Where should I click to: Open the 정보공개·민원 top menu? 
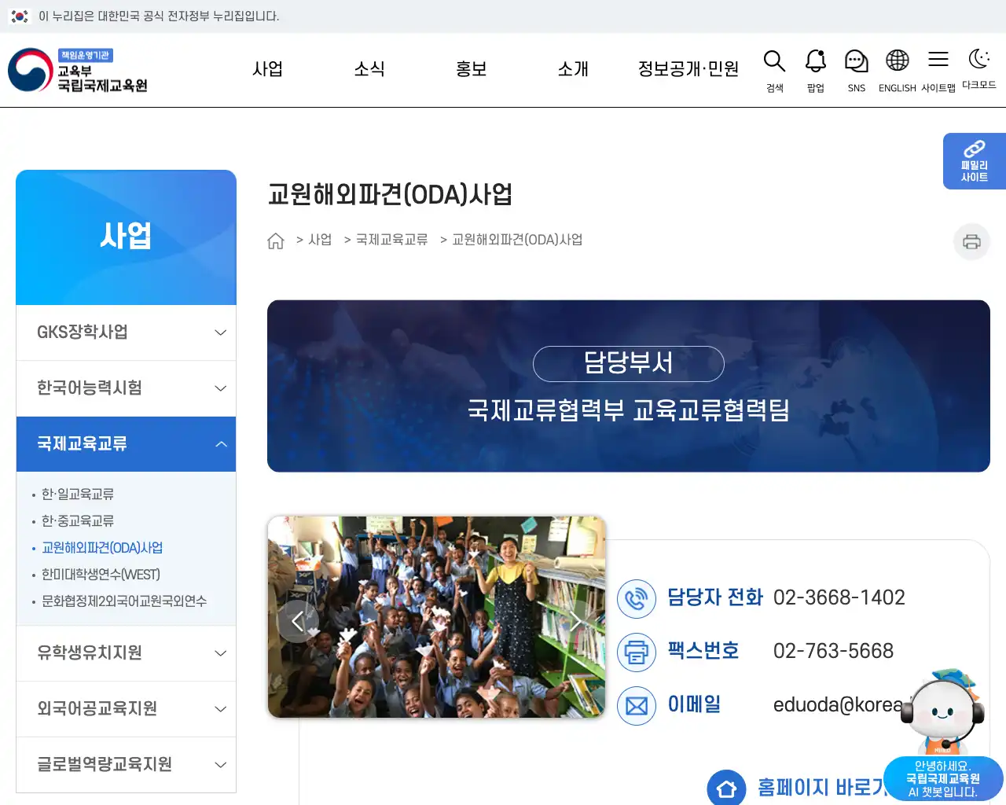pos(688,69)
